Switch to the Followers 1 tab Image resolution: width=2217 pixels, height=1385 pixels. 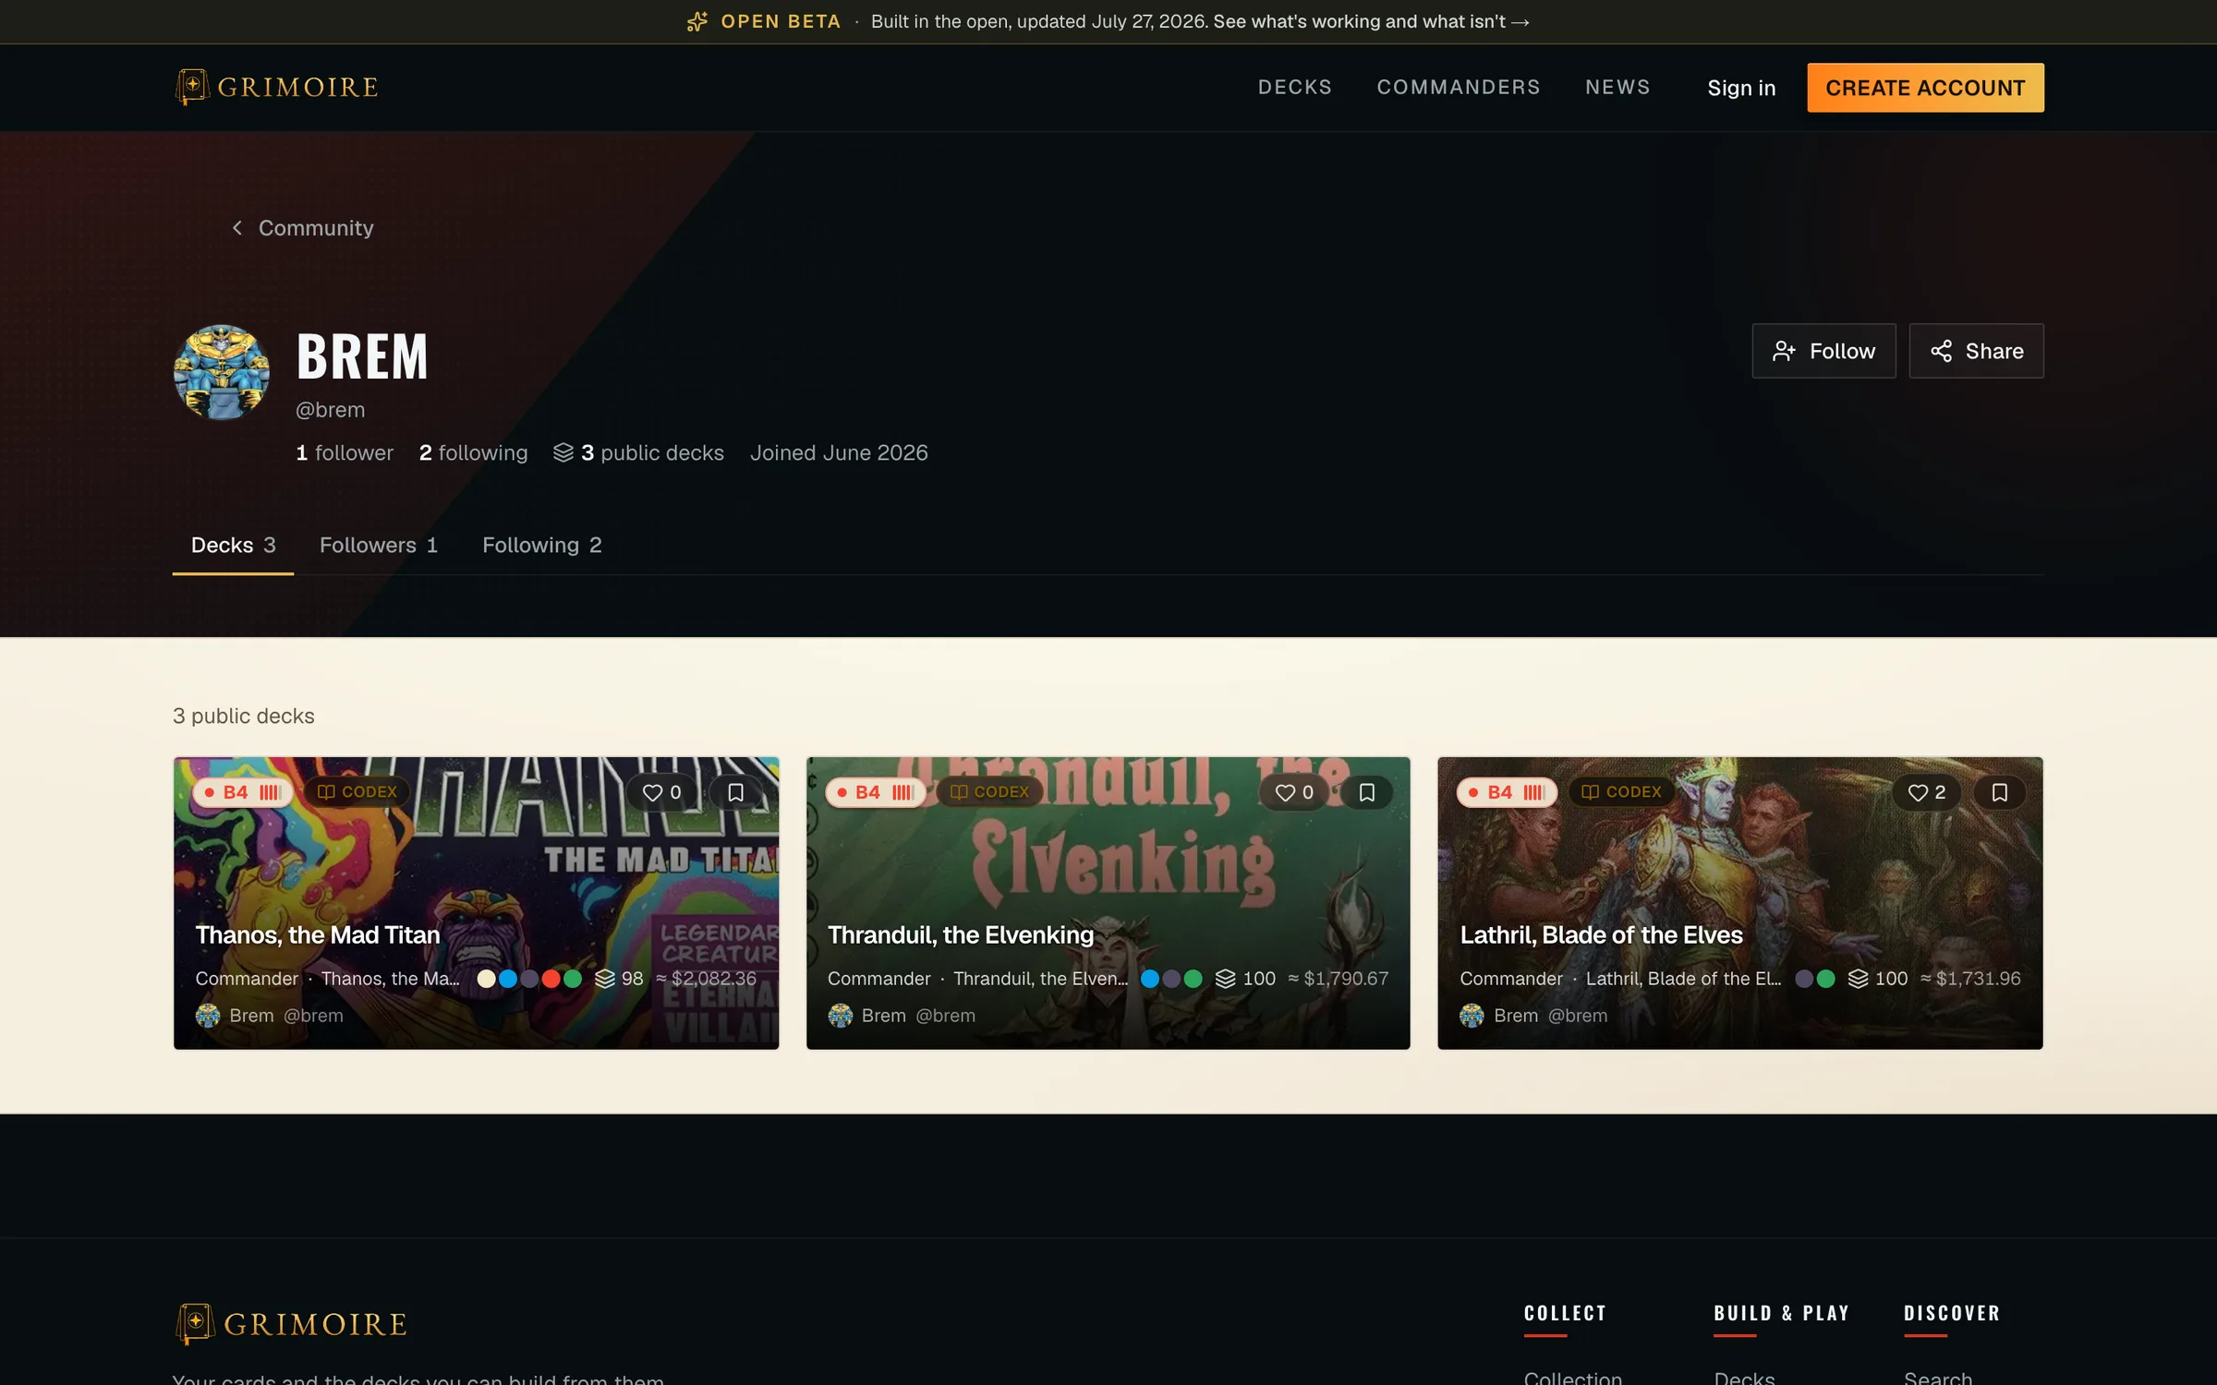point(379,545)
